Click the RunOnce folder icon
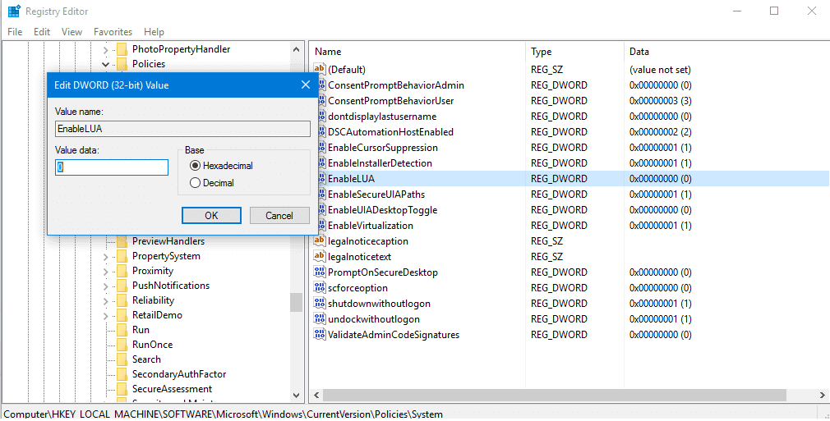This screenshot has width=830, height=421. (x=122, y=345)
